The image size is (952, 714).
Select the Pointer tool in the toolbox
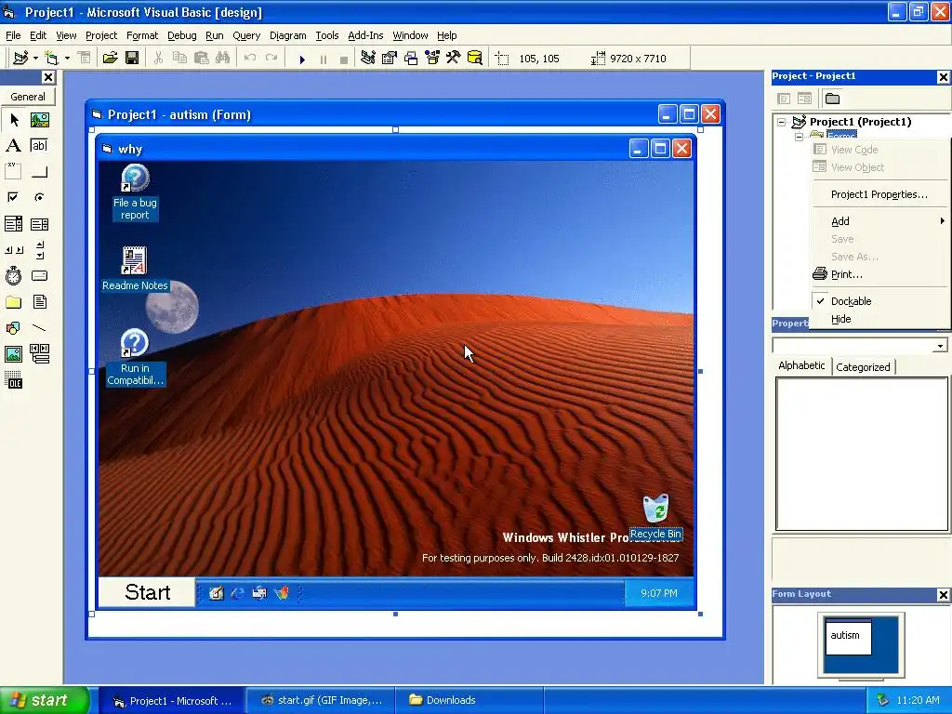[x=13, y=120]
